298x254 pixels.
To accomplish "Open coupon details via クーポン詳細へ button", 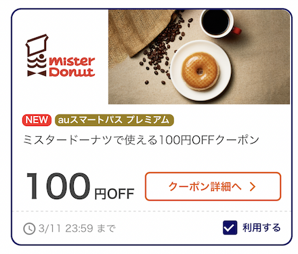I will click(x=213, y=186).
